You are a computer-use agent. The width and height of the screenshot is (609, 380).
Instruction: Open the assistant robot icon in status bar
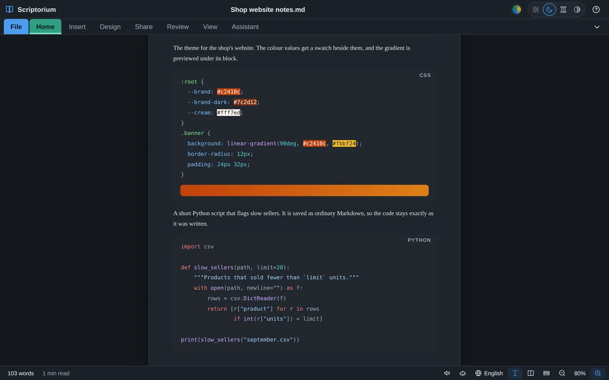point(462,373)
